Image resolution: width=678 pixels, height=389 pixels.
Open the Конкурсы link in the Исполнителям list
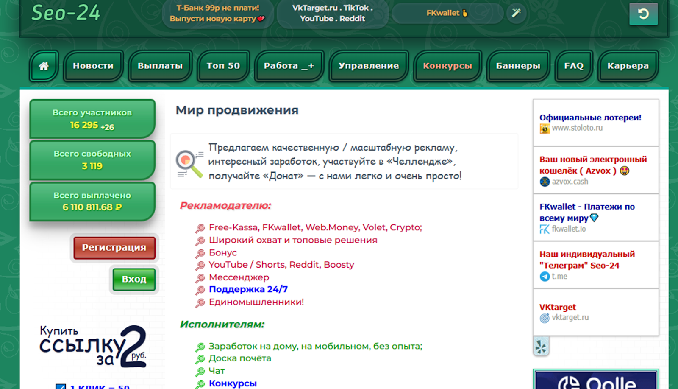[233, 383]
